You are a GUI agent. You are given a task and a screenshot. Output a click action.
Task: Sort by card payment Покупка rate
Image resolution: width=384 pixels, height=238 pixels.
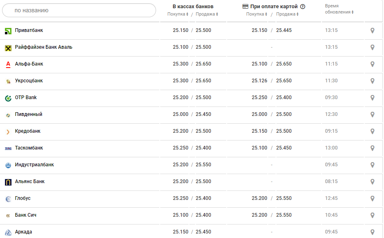[x=257, y=14]
